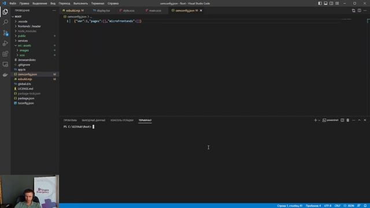Open the Файл menu

(x=13, y=3)
